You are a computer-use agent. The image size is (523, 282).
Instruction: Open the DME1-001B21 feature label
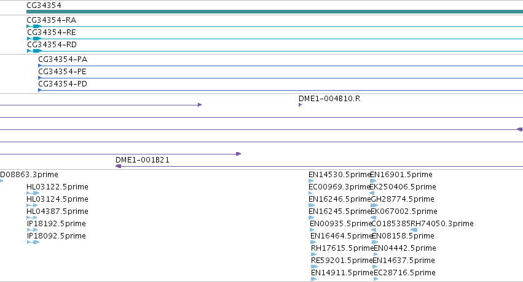point(143,160)
